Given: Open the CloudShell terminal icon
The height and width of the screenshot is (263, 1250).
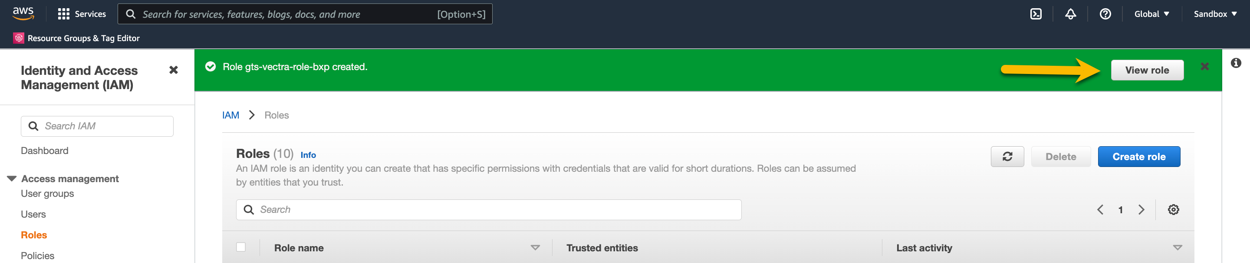Looking at the screenshot, I should [1036, 14].
